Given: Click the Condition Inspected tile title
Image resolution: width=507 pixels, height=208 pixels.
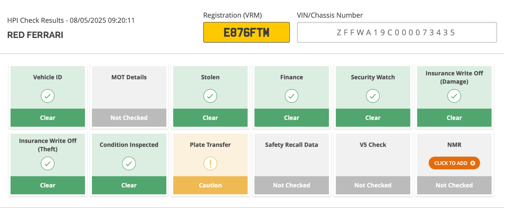Looking at the screenshot, I should [x=129, y=145].
